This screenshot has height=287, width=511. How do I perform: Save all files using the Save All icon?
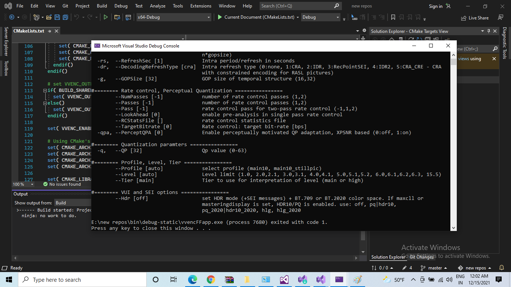pos(65,17)
